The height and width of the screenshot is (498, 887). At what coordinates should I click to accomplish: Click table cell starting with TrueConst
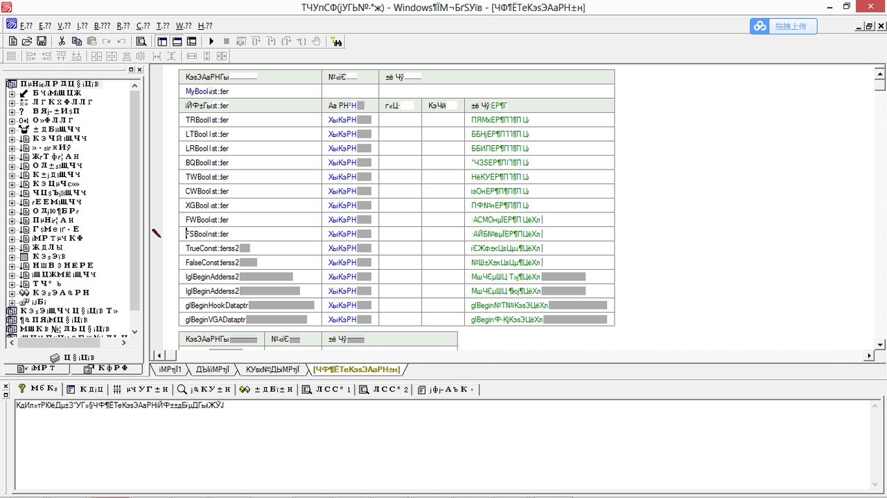tap(250, 248)
